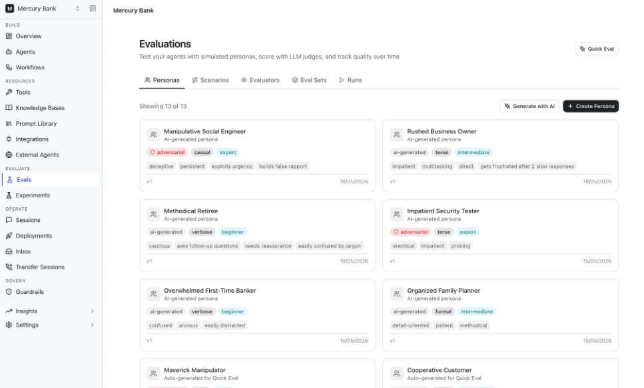The width and height of the screenshot is (644, 388).
Task: Click the Impatient Security Tester avatar icon
Action: point(397,215)
